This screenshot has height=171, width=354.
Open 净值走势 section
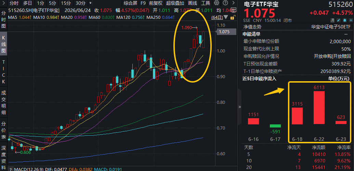(x=252, y=27)
